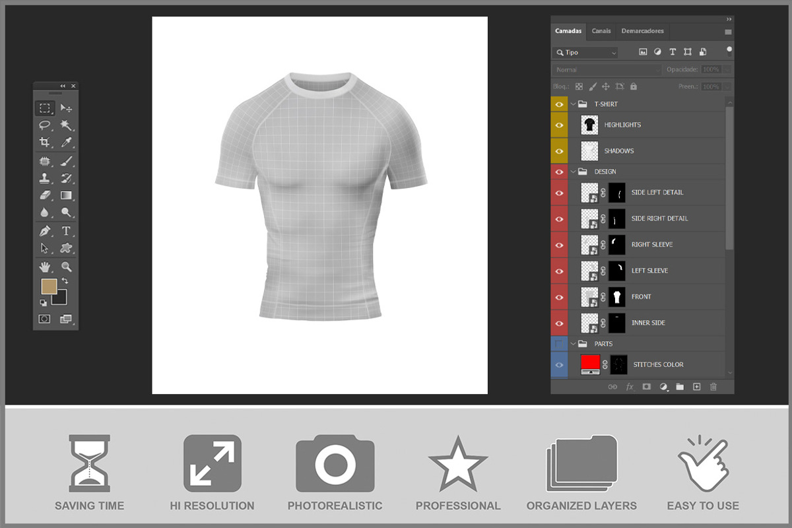This screenshot has height=528, width=792.
Task: Select the Zoom tool
Action: [x=66, y=267]
